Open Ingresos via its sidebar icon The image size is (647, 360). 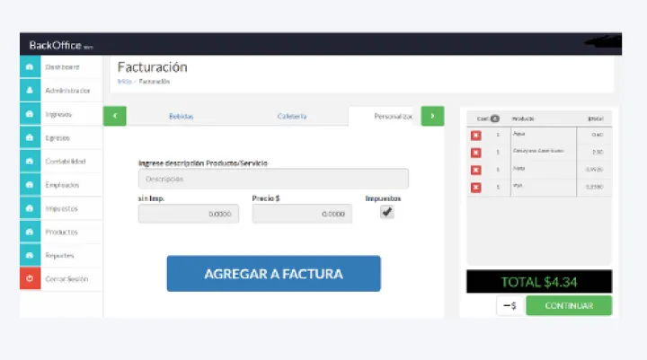30,115
